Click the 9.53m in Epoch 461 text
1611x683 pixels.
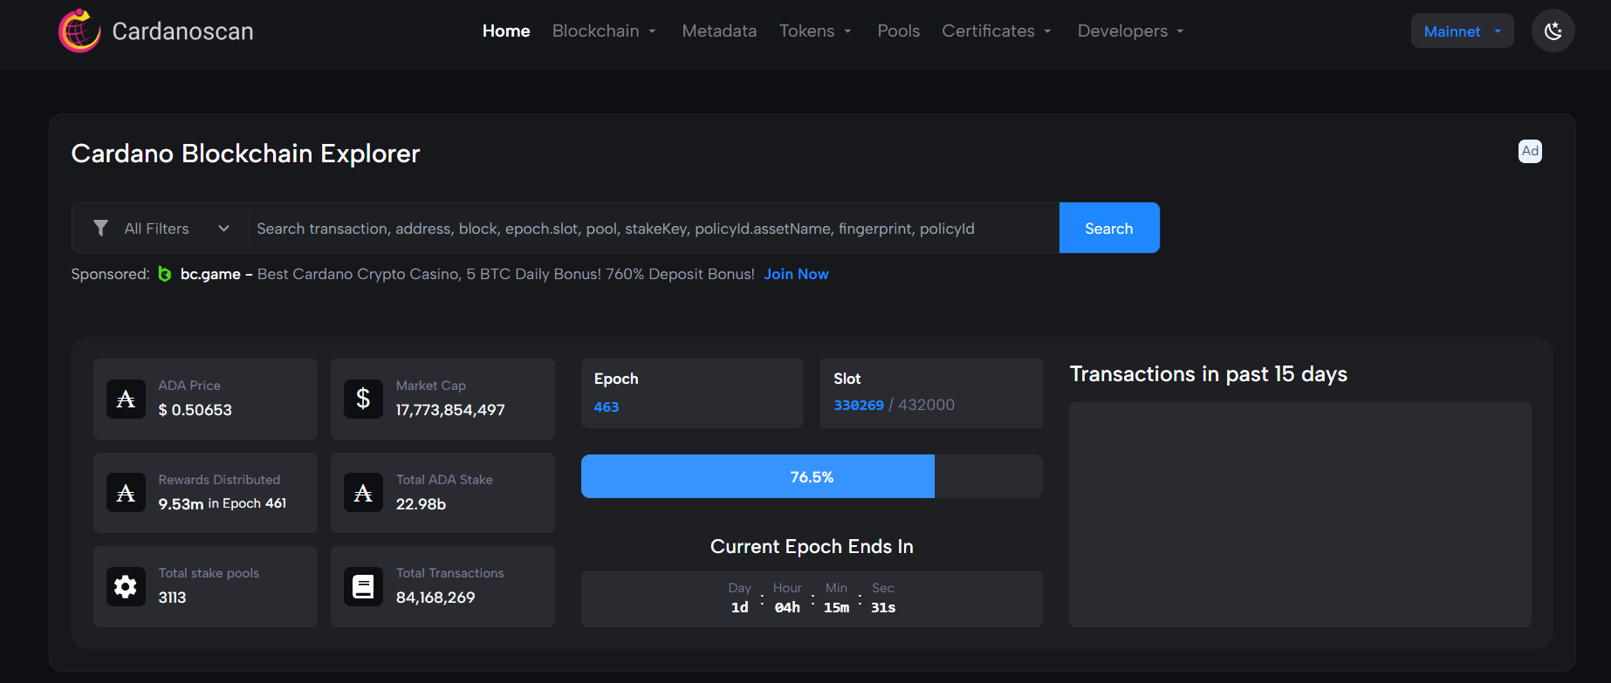pyautogui.click(x=223, y=503)
